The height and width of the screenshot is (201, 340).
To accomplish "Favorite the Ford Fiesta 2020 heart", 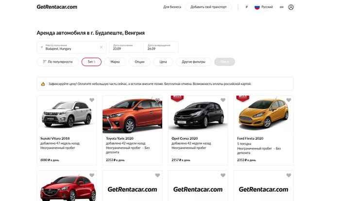I will 289,100.
